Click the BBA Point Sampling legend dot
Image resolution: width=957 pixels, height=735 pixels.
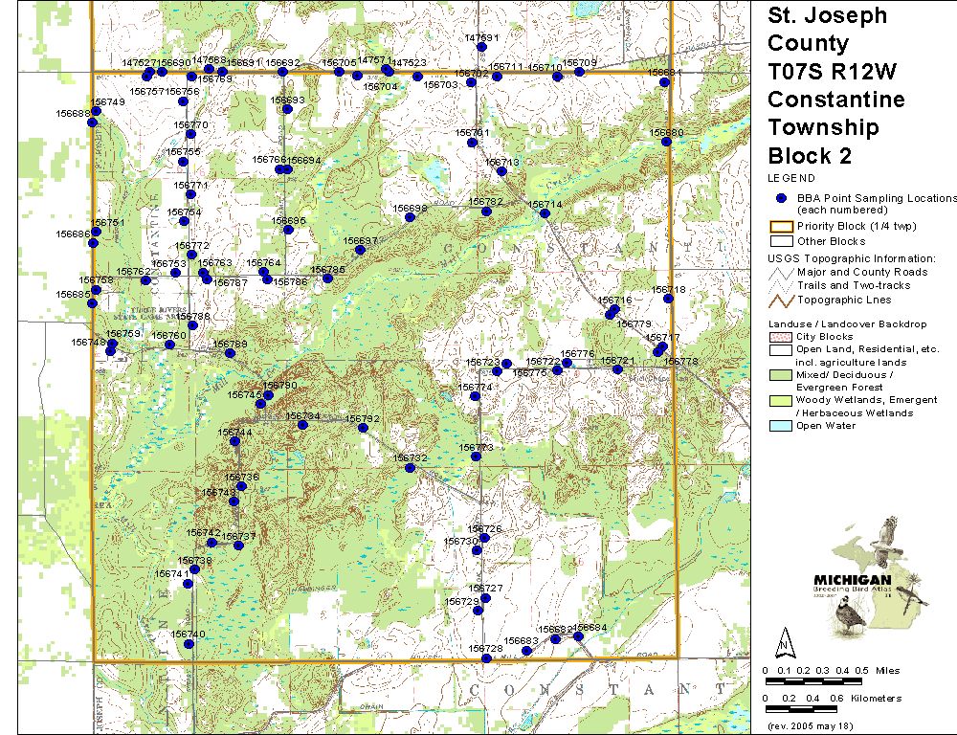point(781,198)
